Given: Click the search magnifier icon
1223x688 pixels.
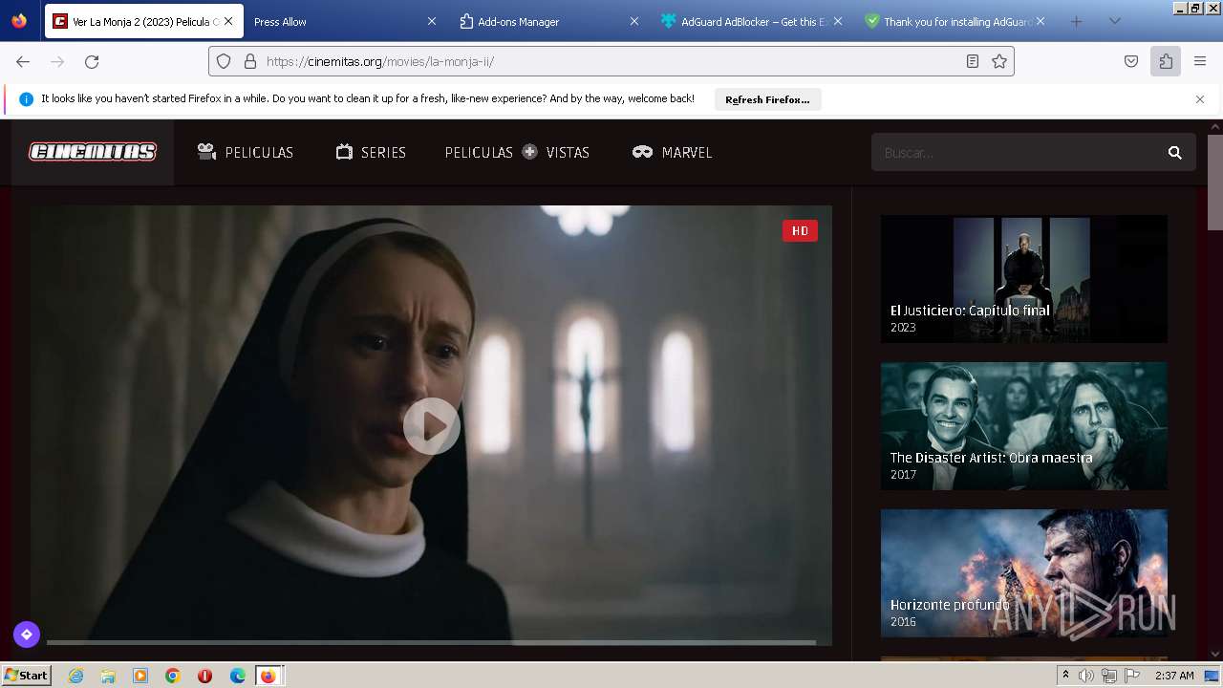Looking at the screenshot, I should click(1175, 153).
